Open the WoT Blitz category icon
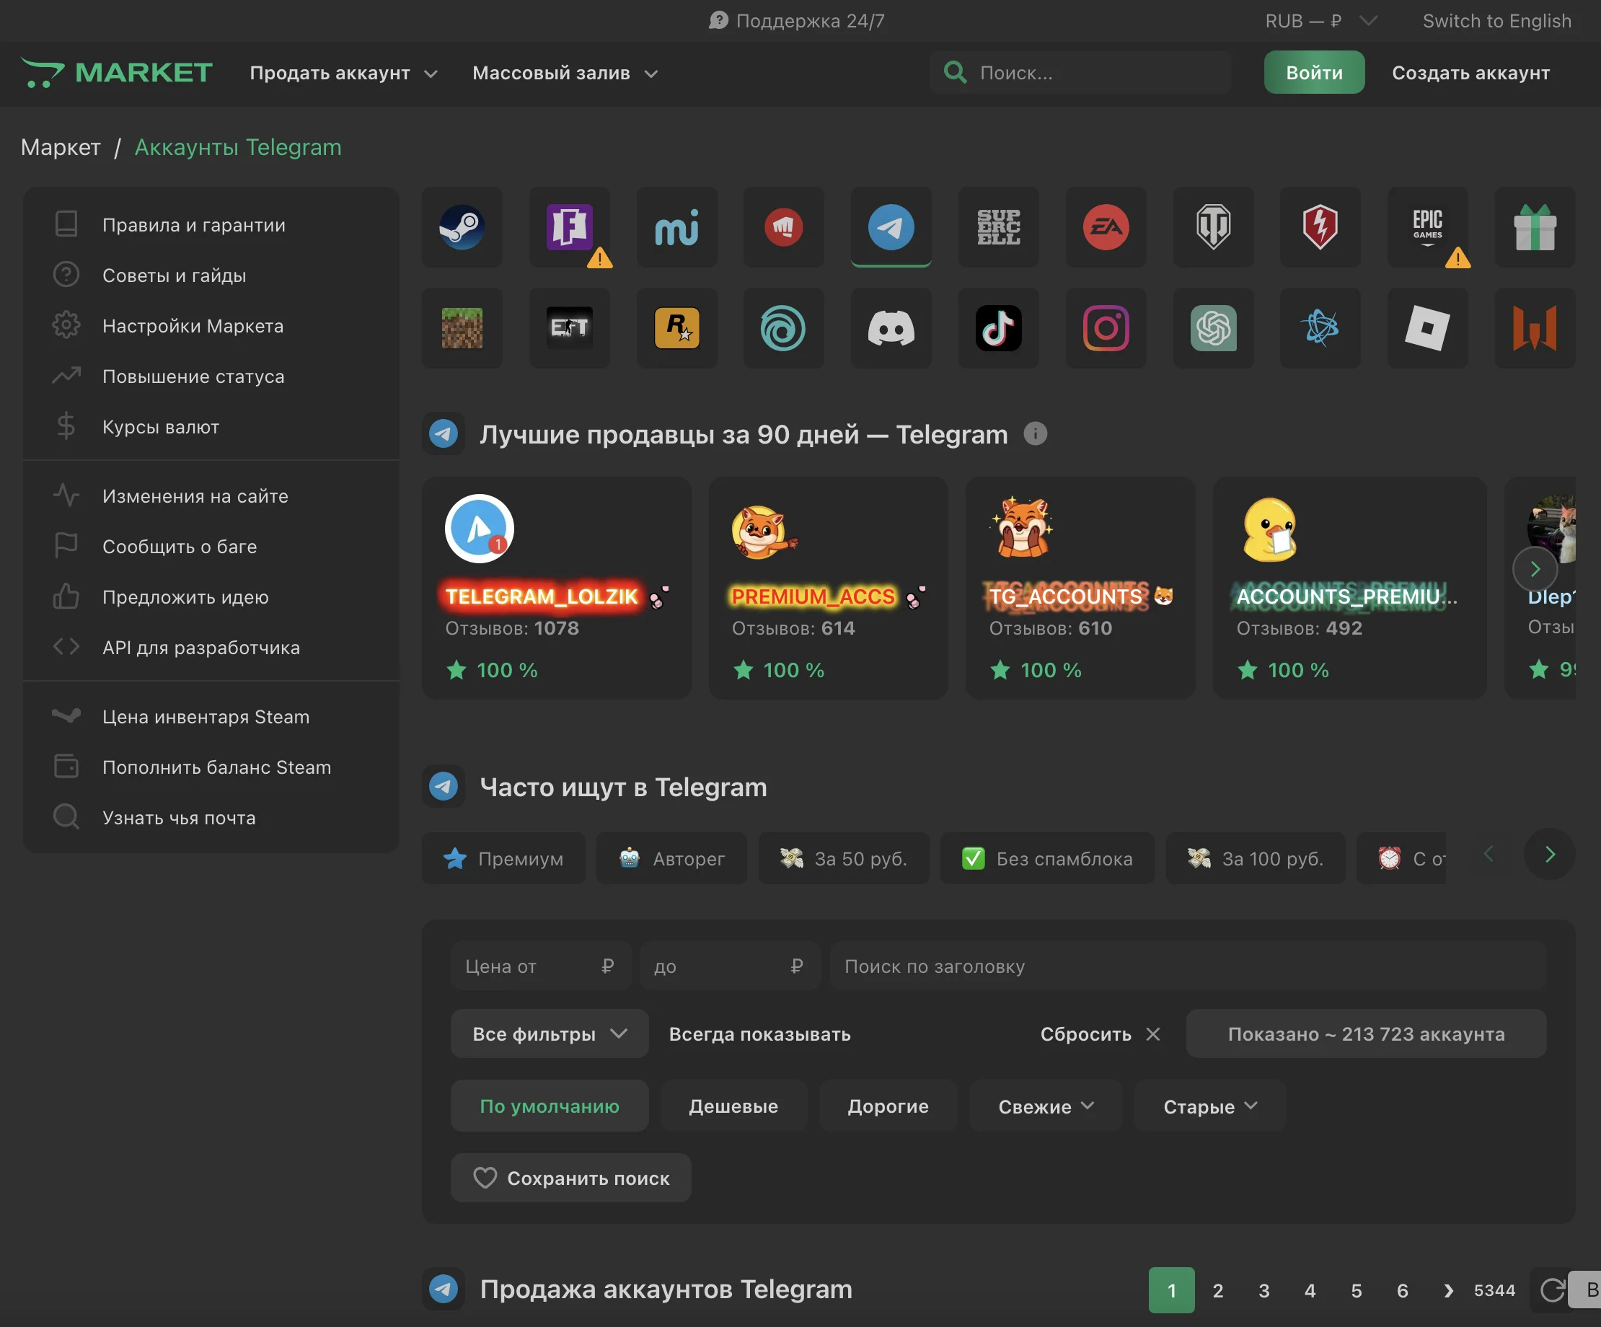The width and height of the screenshot is (1601, 1327). coord(1320,226)
